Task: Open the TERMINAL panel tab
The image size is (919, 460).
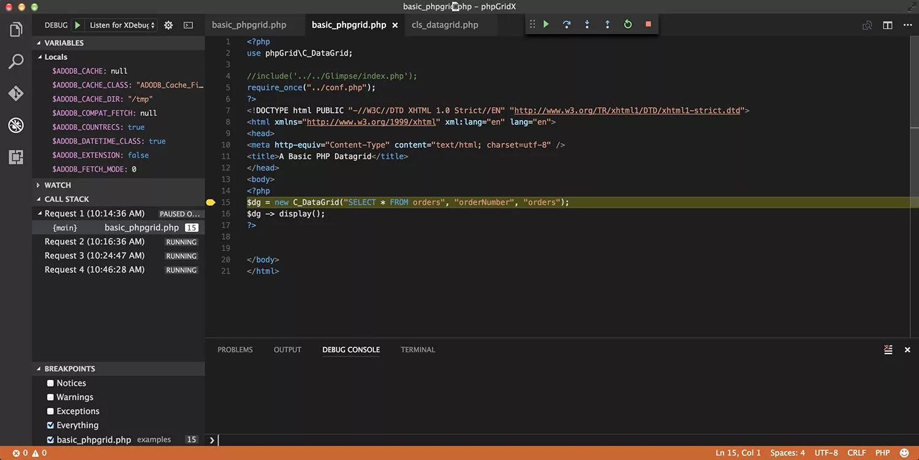Action: coord(418,350)
